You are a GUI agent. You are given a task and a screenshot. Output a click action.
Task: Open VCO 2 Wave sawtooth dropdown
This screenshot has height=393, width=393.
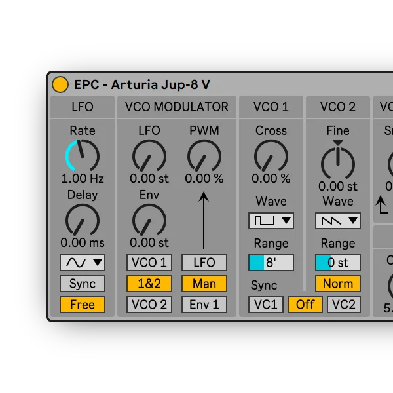click(338, 221)
